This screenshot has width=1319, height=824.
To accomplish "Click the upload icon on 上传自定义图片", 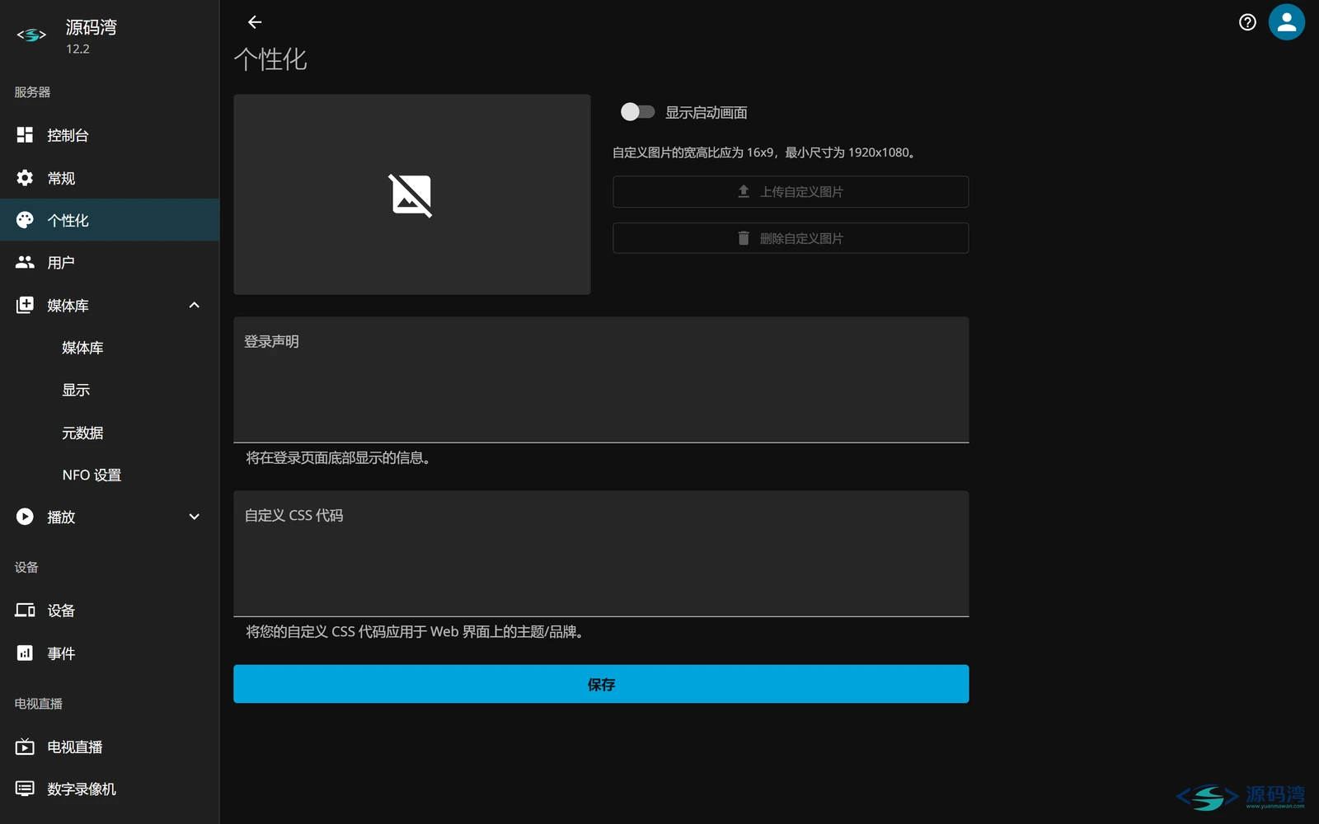I will (744, 191).
